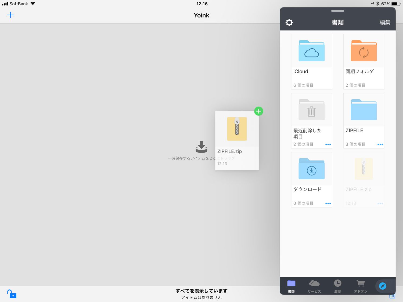Open settings gear in the slide-over panel
Viewport: 403px width, 302px height.
pyautogui.click(x=289, y=22)
